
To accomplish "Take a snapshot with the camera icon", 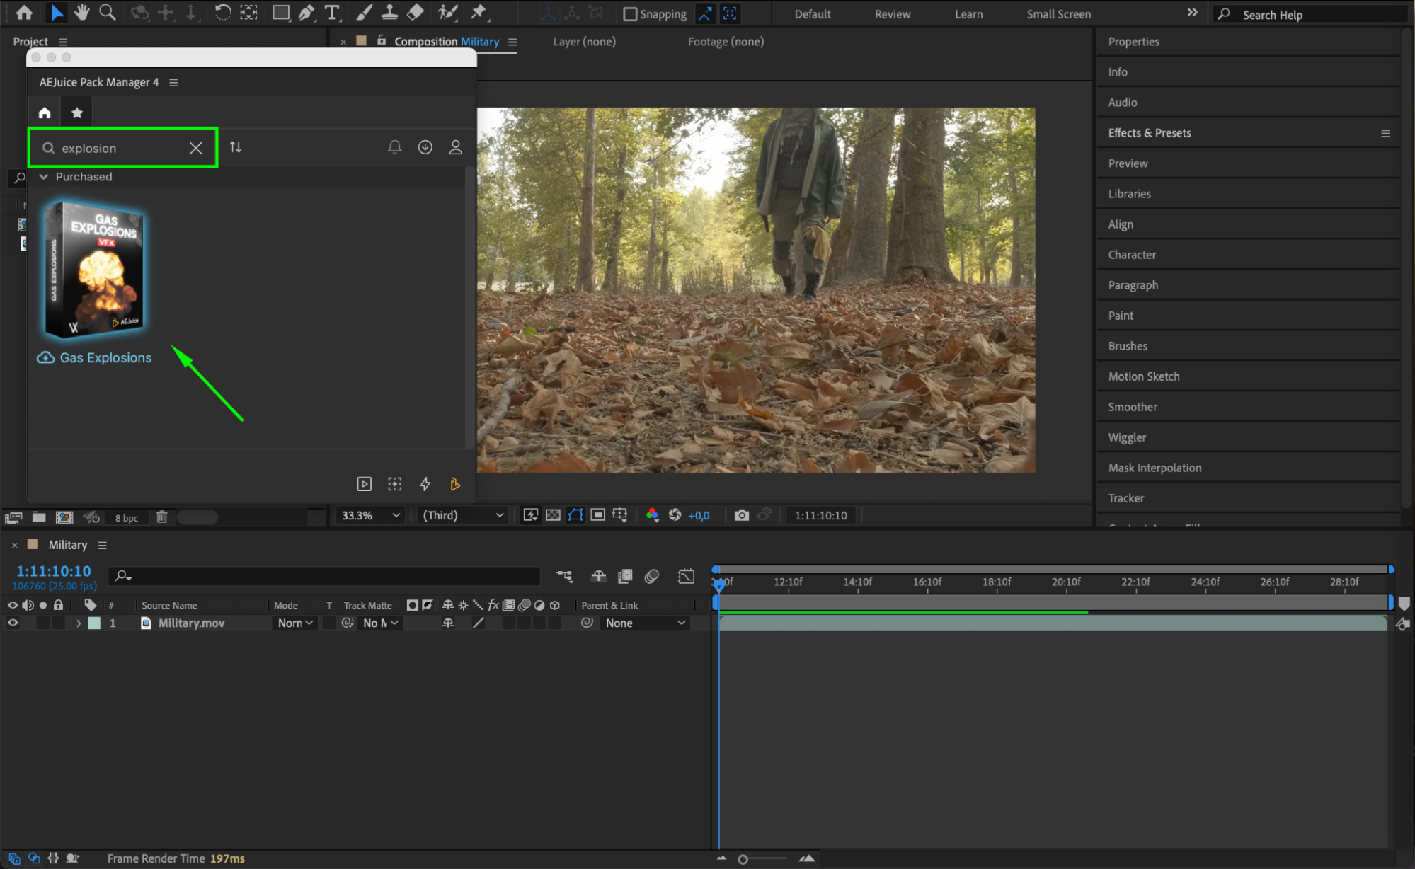I will (741, 515).
